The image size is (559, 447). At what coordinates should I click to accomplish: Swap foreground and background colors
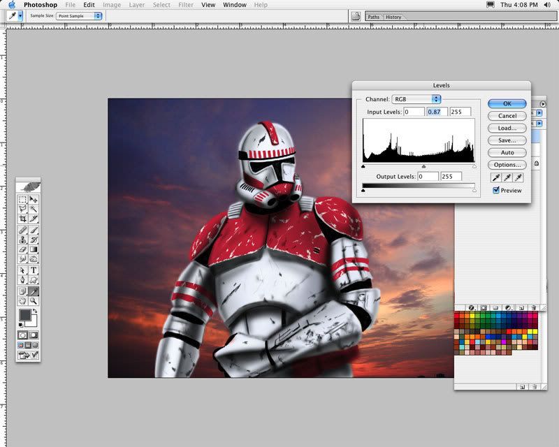35,312
